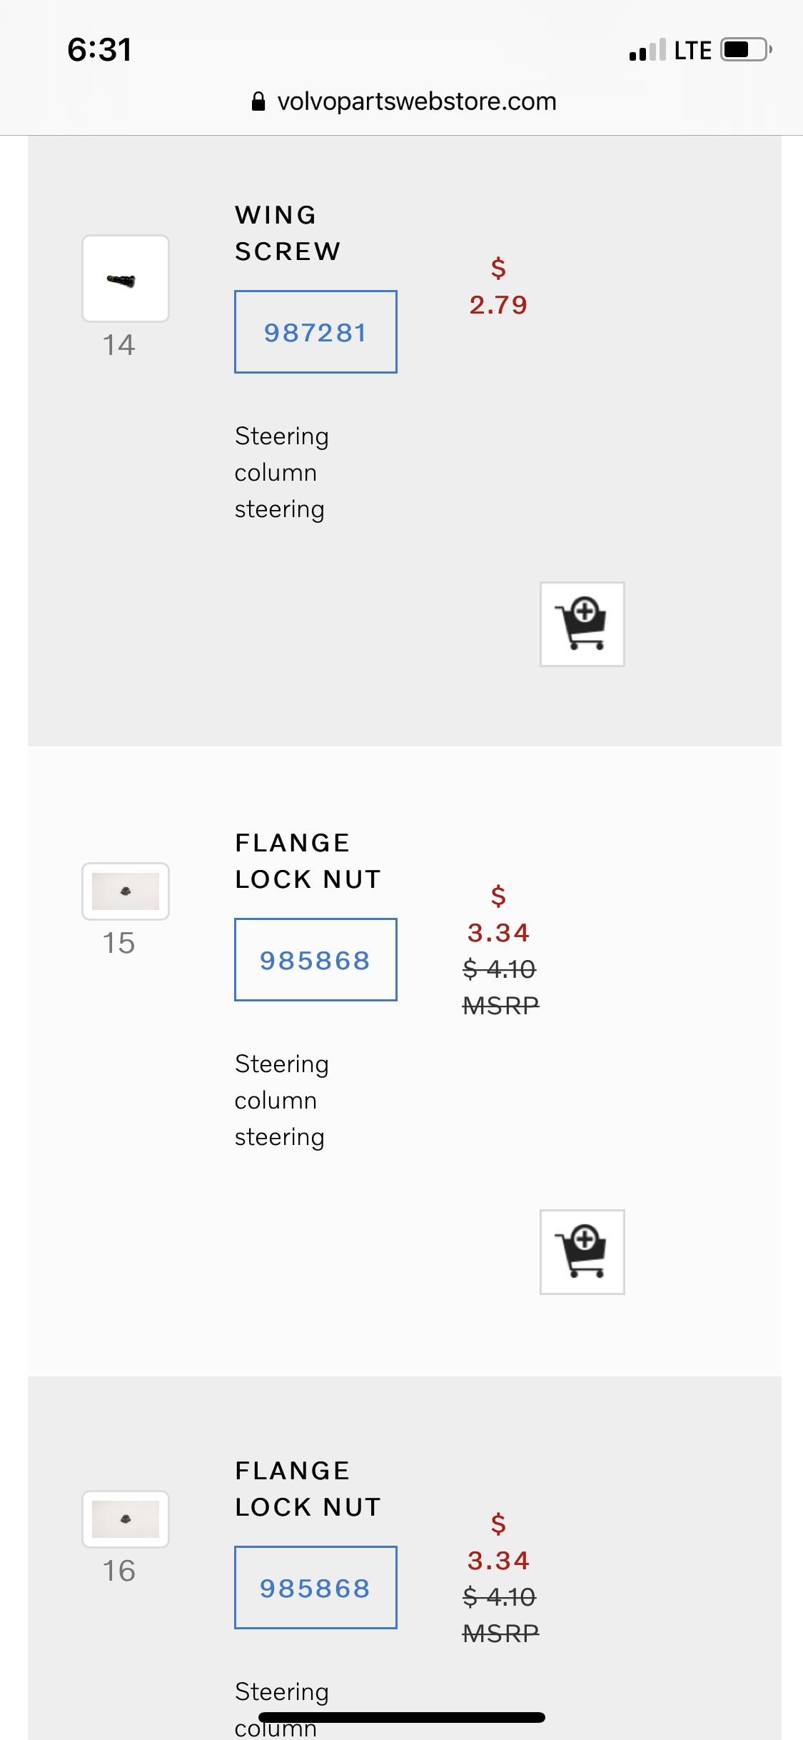Tap item 16 Flange Lock Nut title
Viewport: 803px width, 1740px height.
pos(308,1489)
